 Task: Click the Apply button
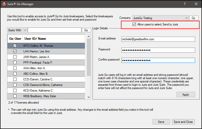185,95
